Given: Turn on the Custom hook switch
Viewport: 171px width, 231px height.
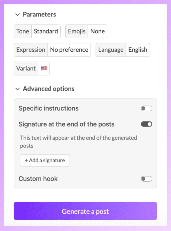Looking at the screenshot, I should pyautogui.click(x=146, y=179).
